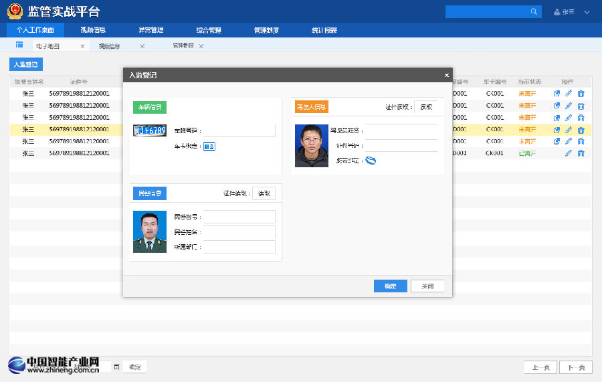Screen dimensions: 602x382
Task: Expand the user account dropdown arrow
Action: [587, 12]
